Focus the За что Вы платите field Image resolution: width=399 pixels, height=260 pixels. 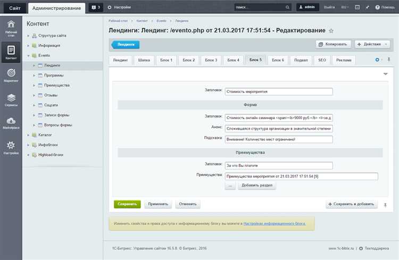[279, 165]
